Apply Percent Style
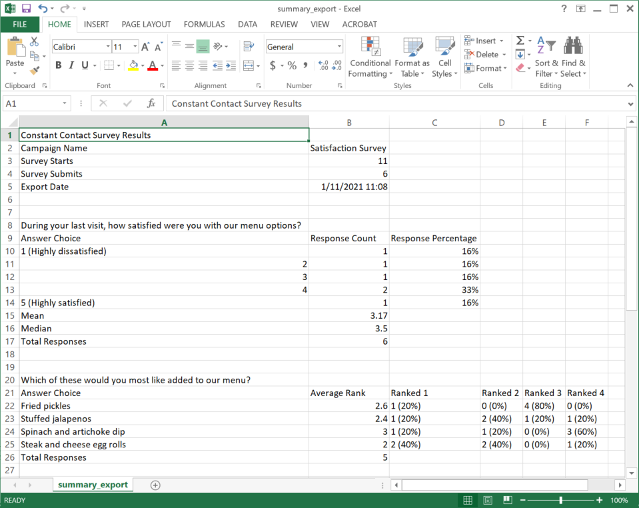The width and height of the screenshot is (639, 508). 293,65
